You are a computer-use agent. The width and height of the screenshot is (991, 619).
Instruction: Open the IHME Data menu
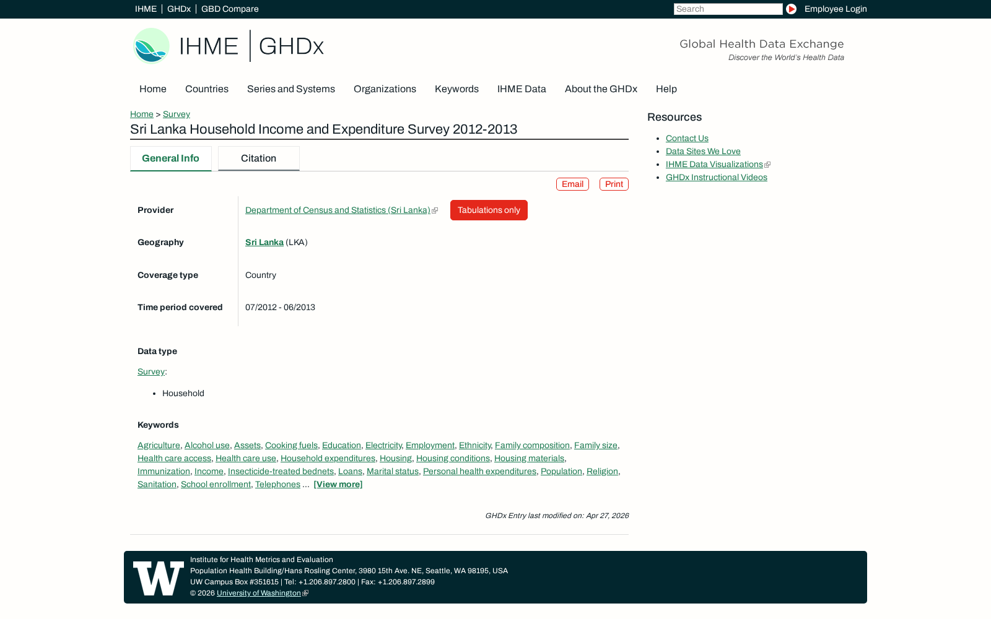(522, 89)
